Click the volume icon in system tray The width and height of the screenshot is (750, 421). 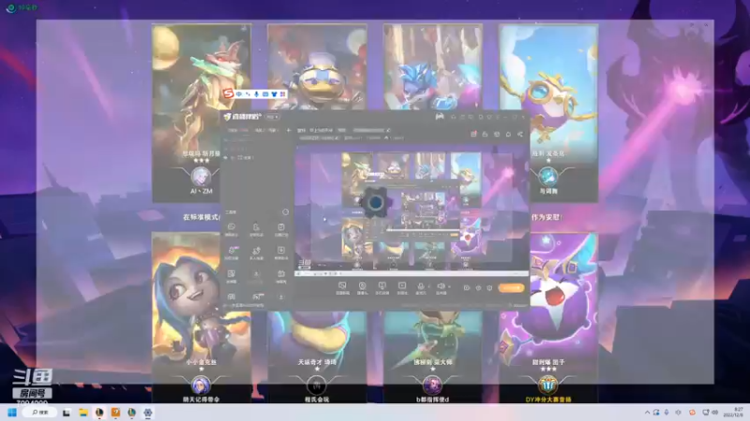coord(715,413)
